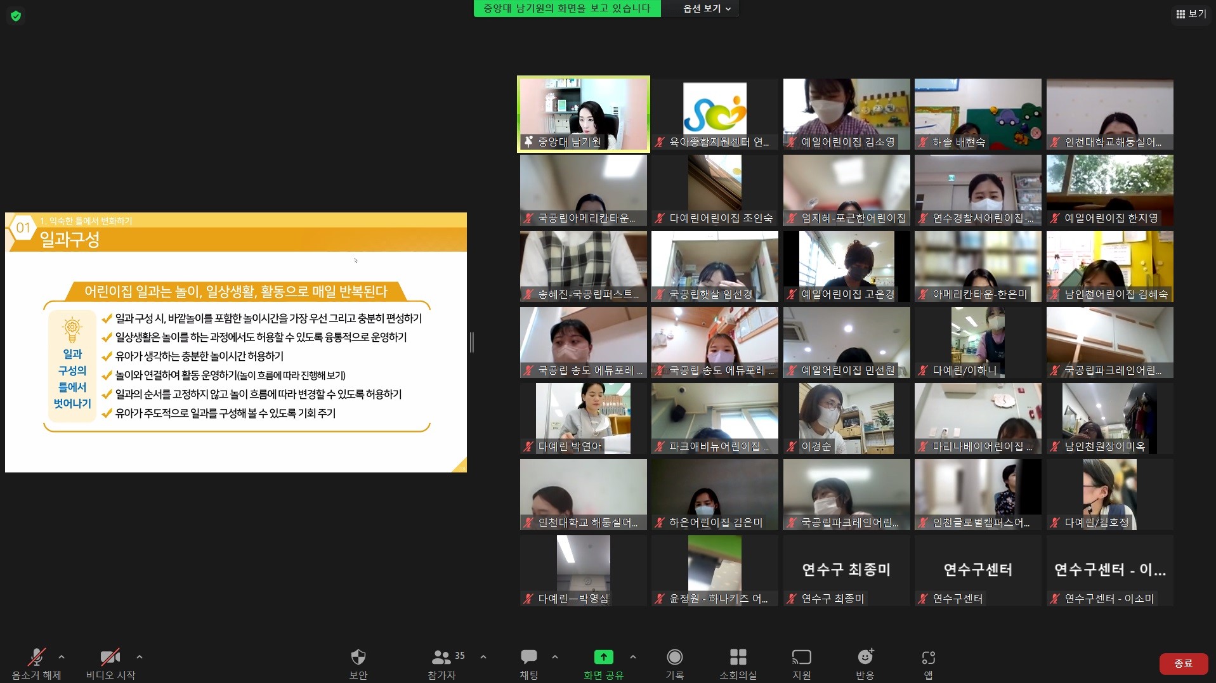Click the shared slide titled 일과구성
The height and width of the screenshot is (683, 1216).
236,342
